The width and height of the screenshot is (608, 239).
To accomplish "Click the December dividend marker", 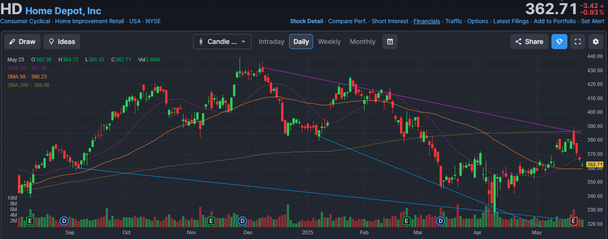I will click(242, 221).
